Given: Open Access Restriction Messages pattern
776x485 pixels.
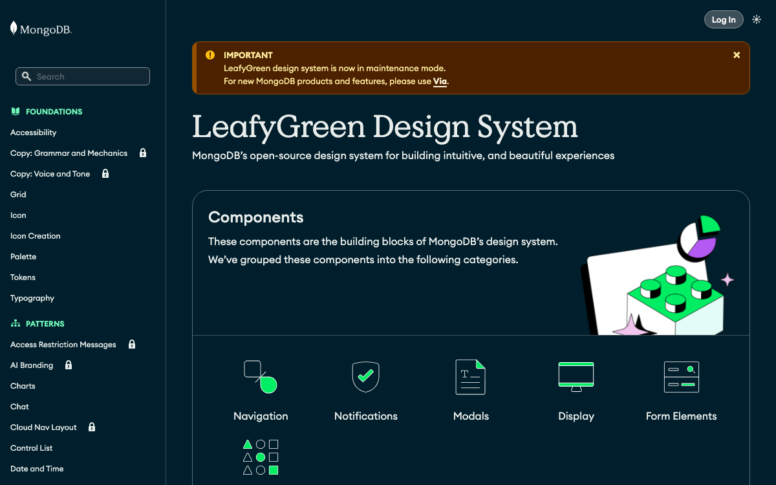Looking at the screenshot, I should [x=63, y=345].
